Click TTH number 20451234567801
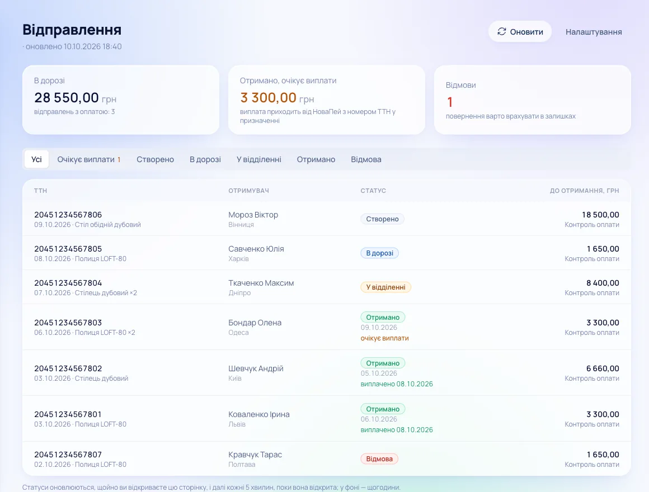This screenshot has width=649, height=492. [x=68, y=414]
